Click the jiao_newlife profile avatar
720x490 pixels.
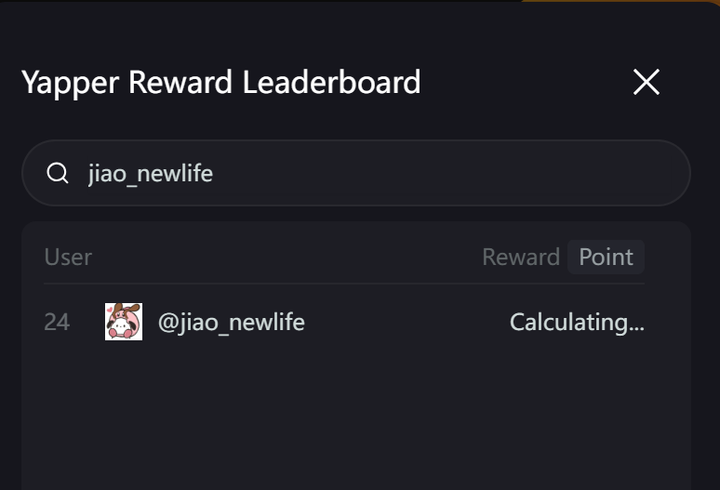[x=124, y=322]
